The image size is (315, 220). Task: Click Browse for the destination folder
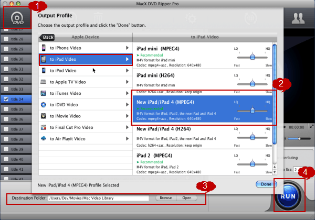166,198
